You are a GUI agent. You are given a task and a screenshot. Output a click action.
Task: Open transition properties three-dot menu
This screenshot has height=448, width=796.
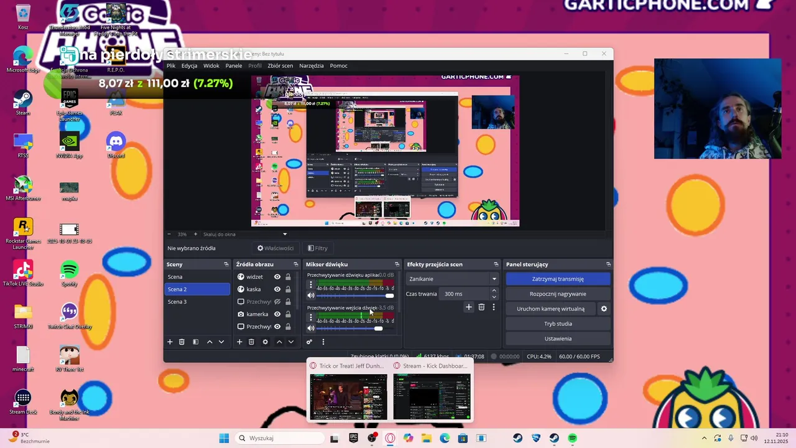[494, 307]
